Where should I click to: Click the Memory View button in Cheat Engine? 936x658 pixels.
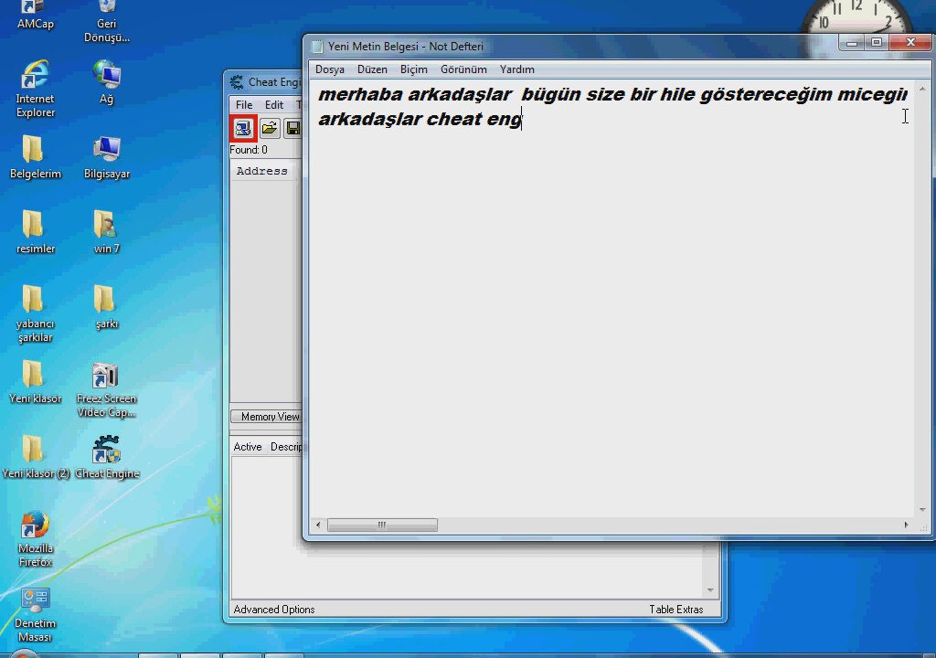[267, 416]
